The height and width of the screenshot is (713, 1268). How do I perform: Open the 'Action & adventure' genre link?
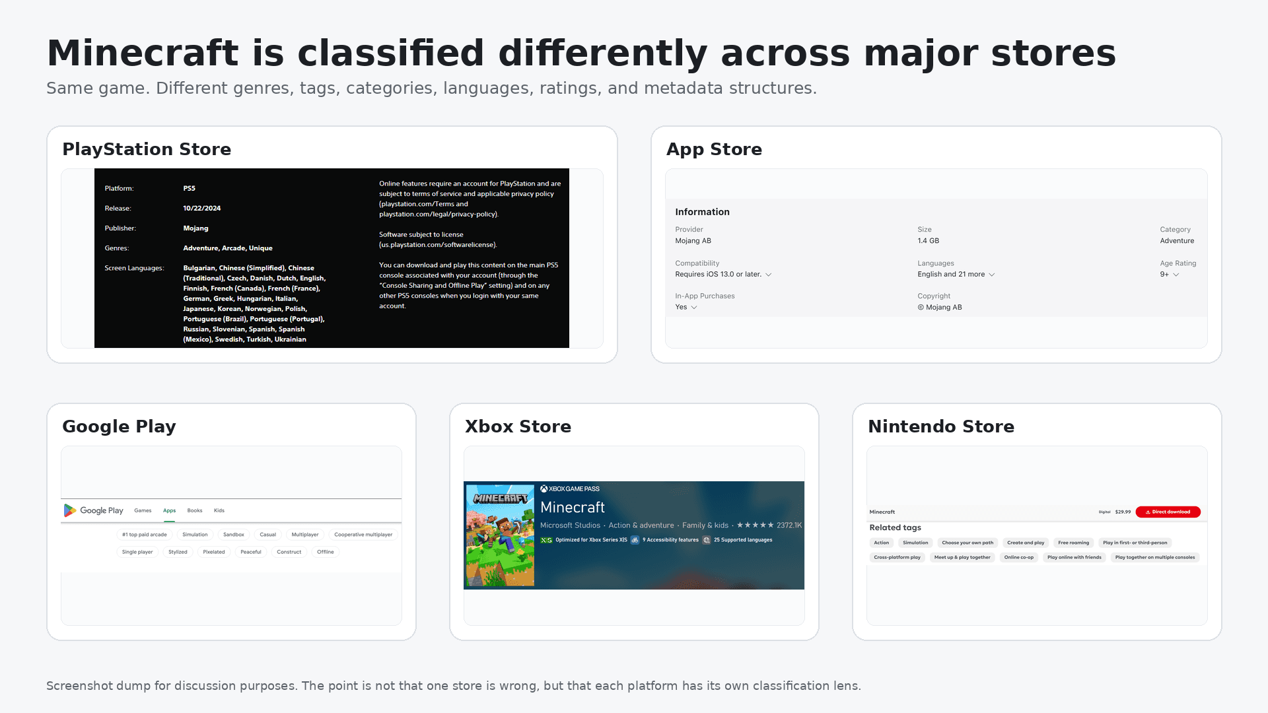(641, 526)
